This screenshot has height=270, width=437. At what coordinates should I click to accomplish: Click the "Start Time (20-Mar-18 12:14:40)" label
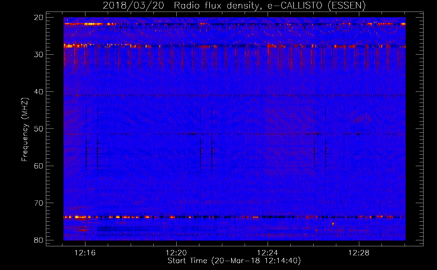pos(234,261)
